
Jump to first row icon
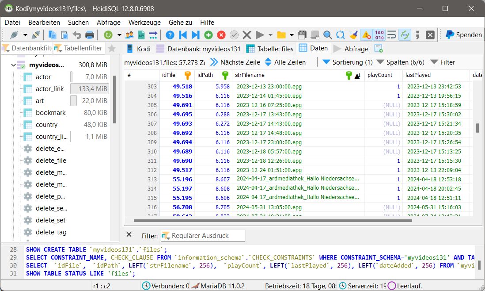pyautogui.click(x=183, y=35)
